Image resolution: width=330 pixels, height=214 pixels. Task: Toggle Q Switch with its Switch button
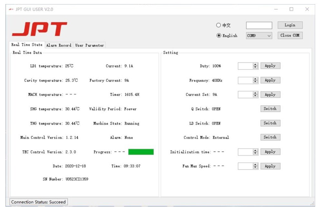point(270,109)
